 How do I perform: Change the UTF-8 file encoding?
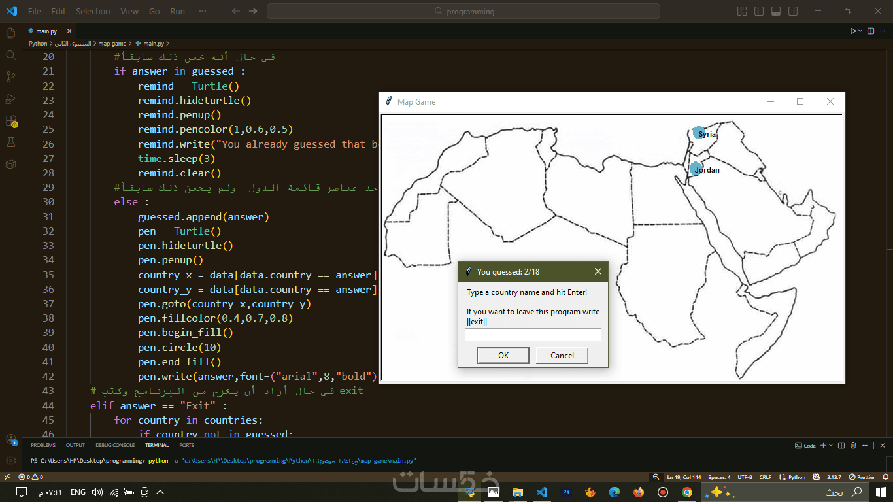click(x=745, y=477)
